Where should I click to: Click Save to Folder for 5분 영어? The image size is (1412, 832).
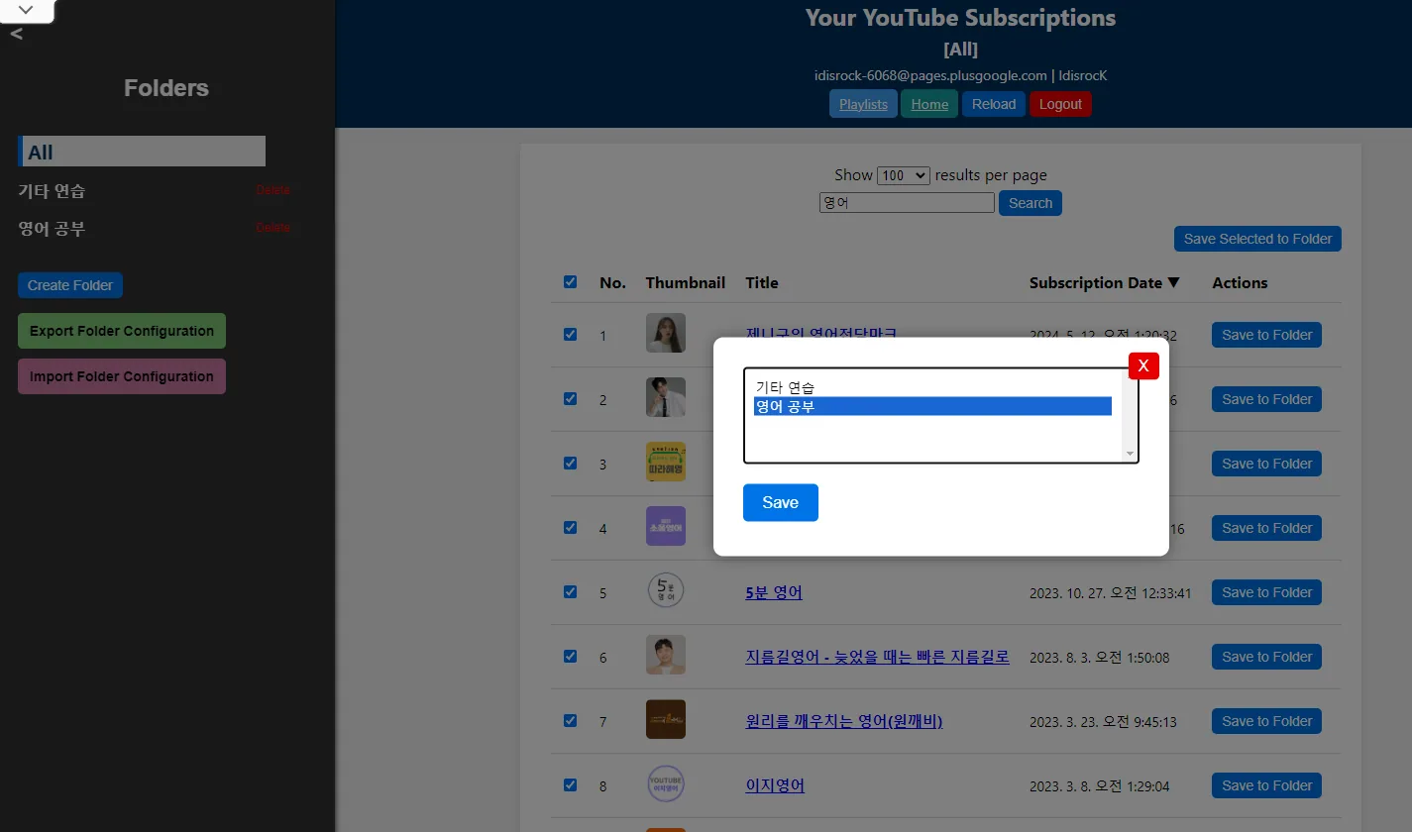tap(1266, 592)
